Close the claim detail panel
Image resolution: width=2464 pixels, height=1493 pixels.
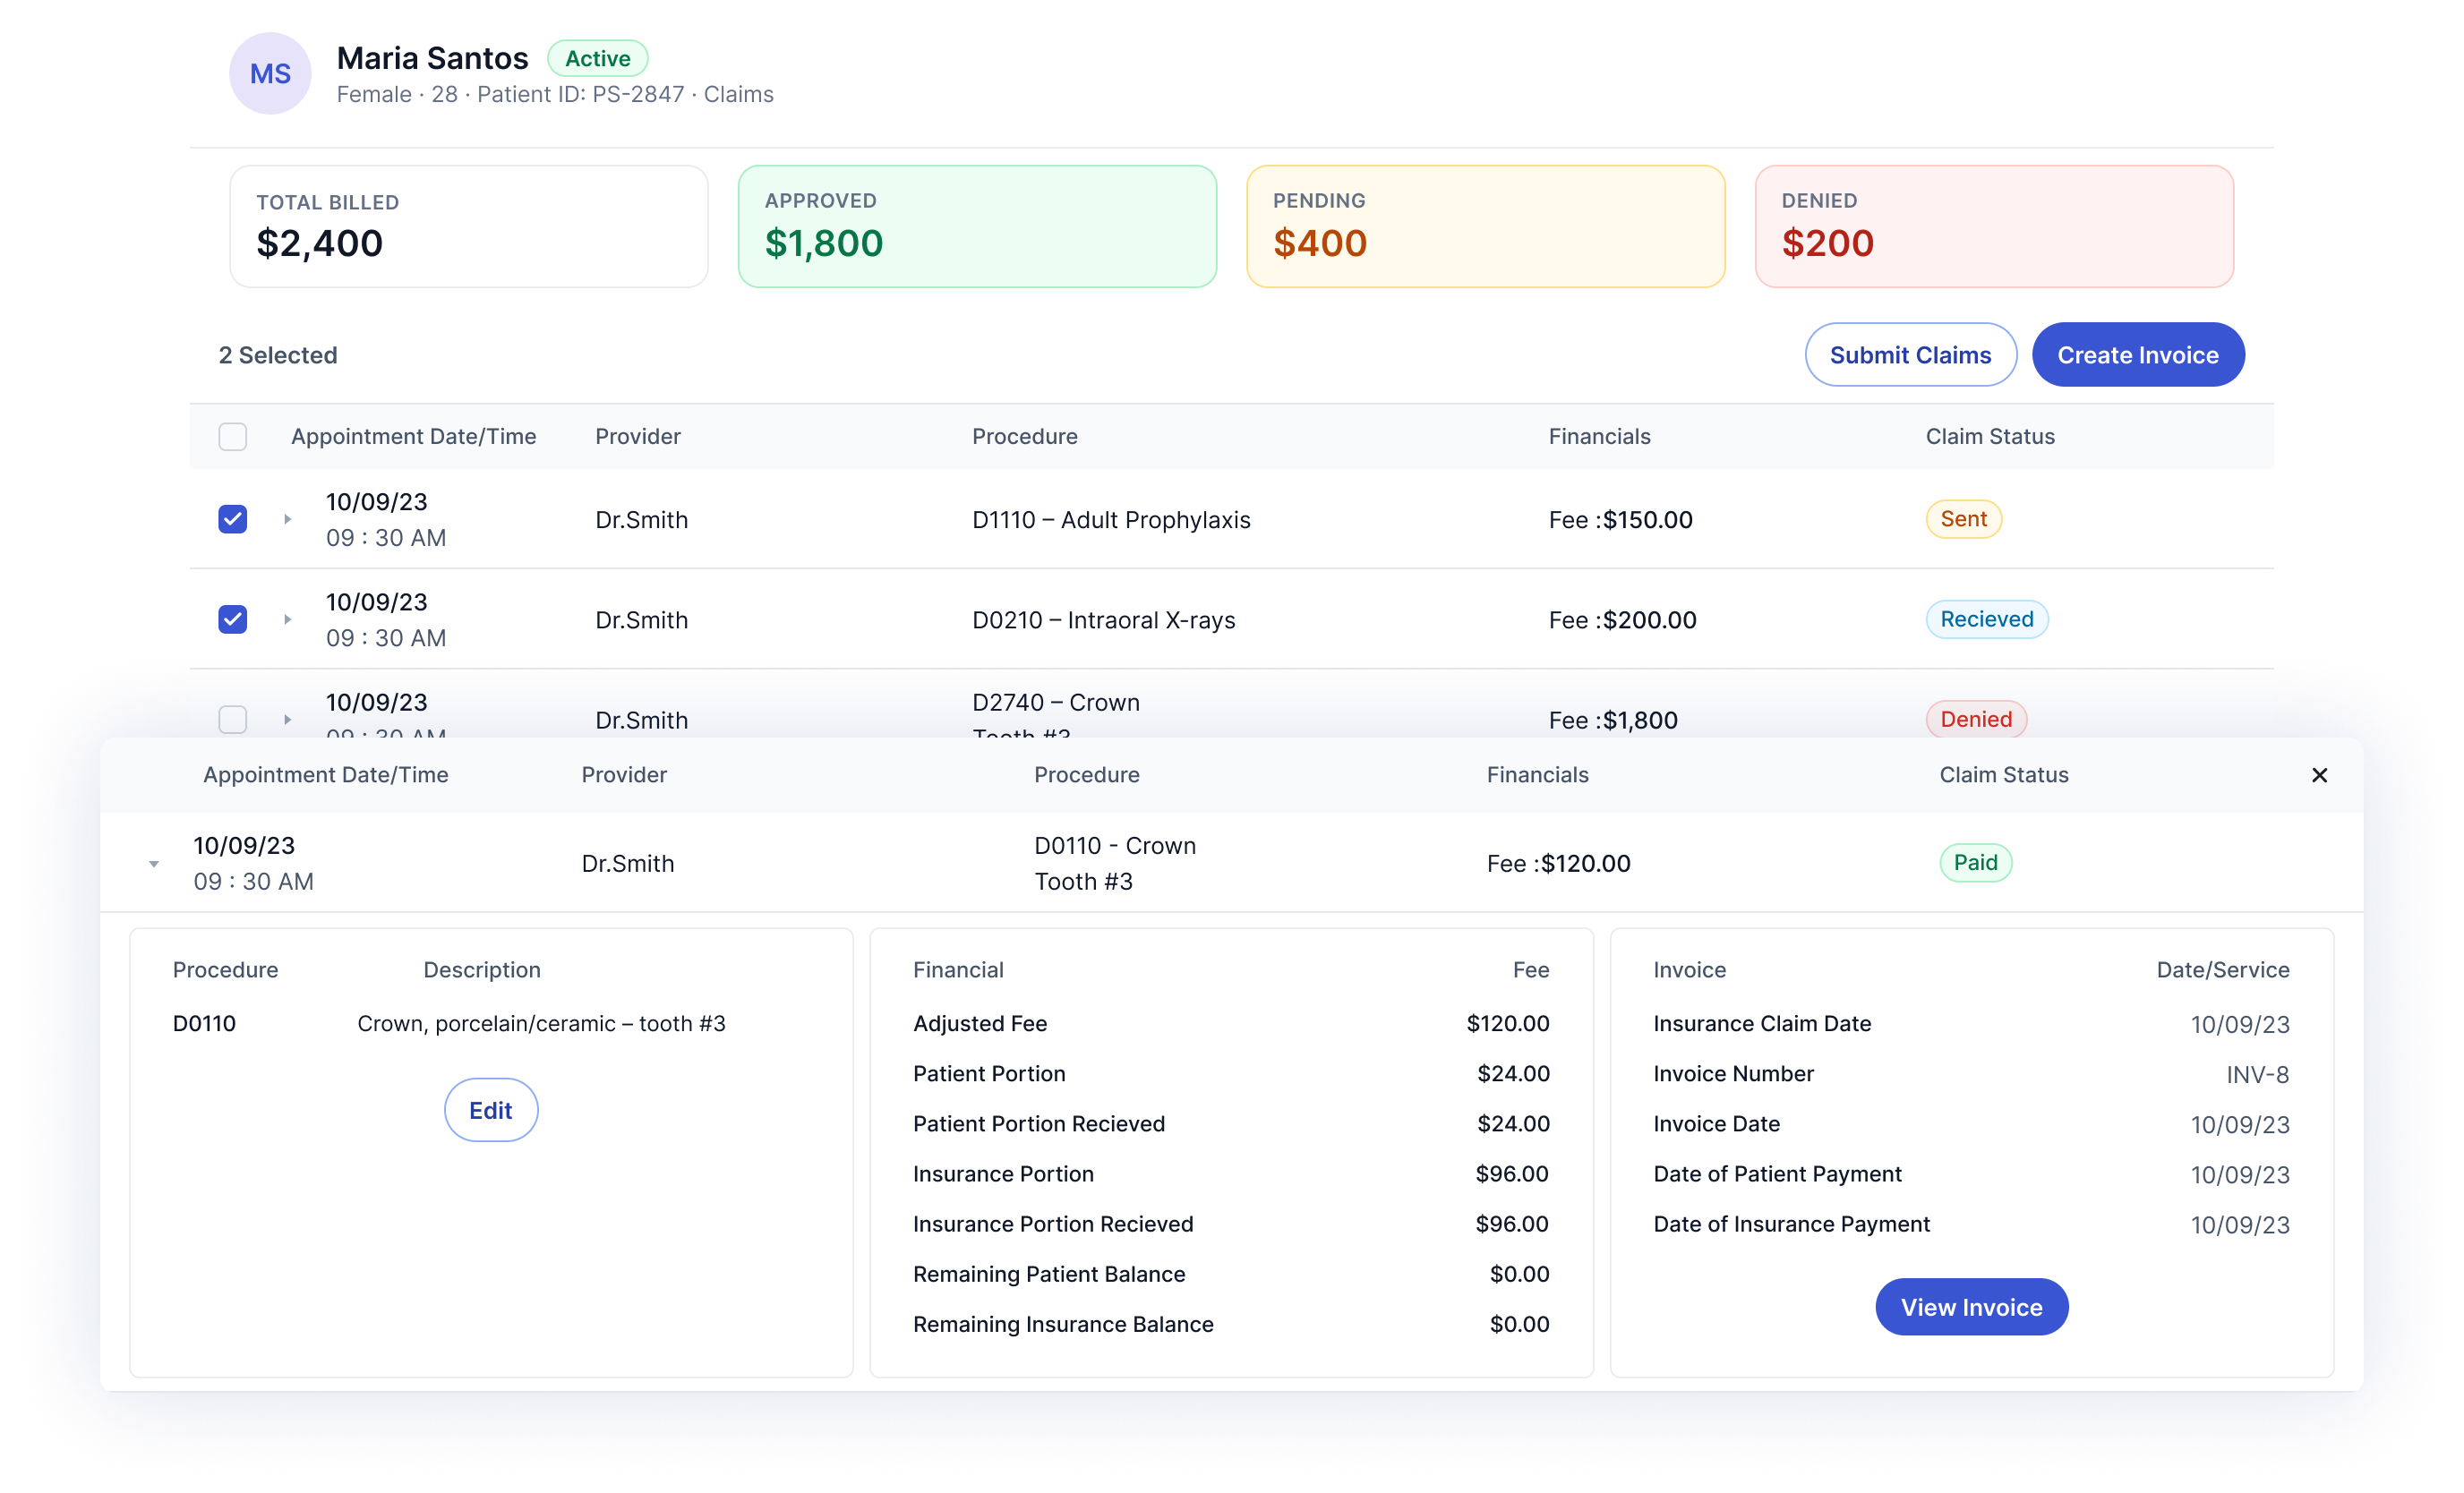point(2319,775)
